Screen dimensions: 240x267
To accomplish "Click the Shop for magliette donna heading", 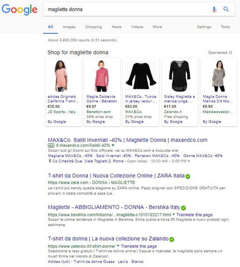I will tap(78, 52).
